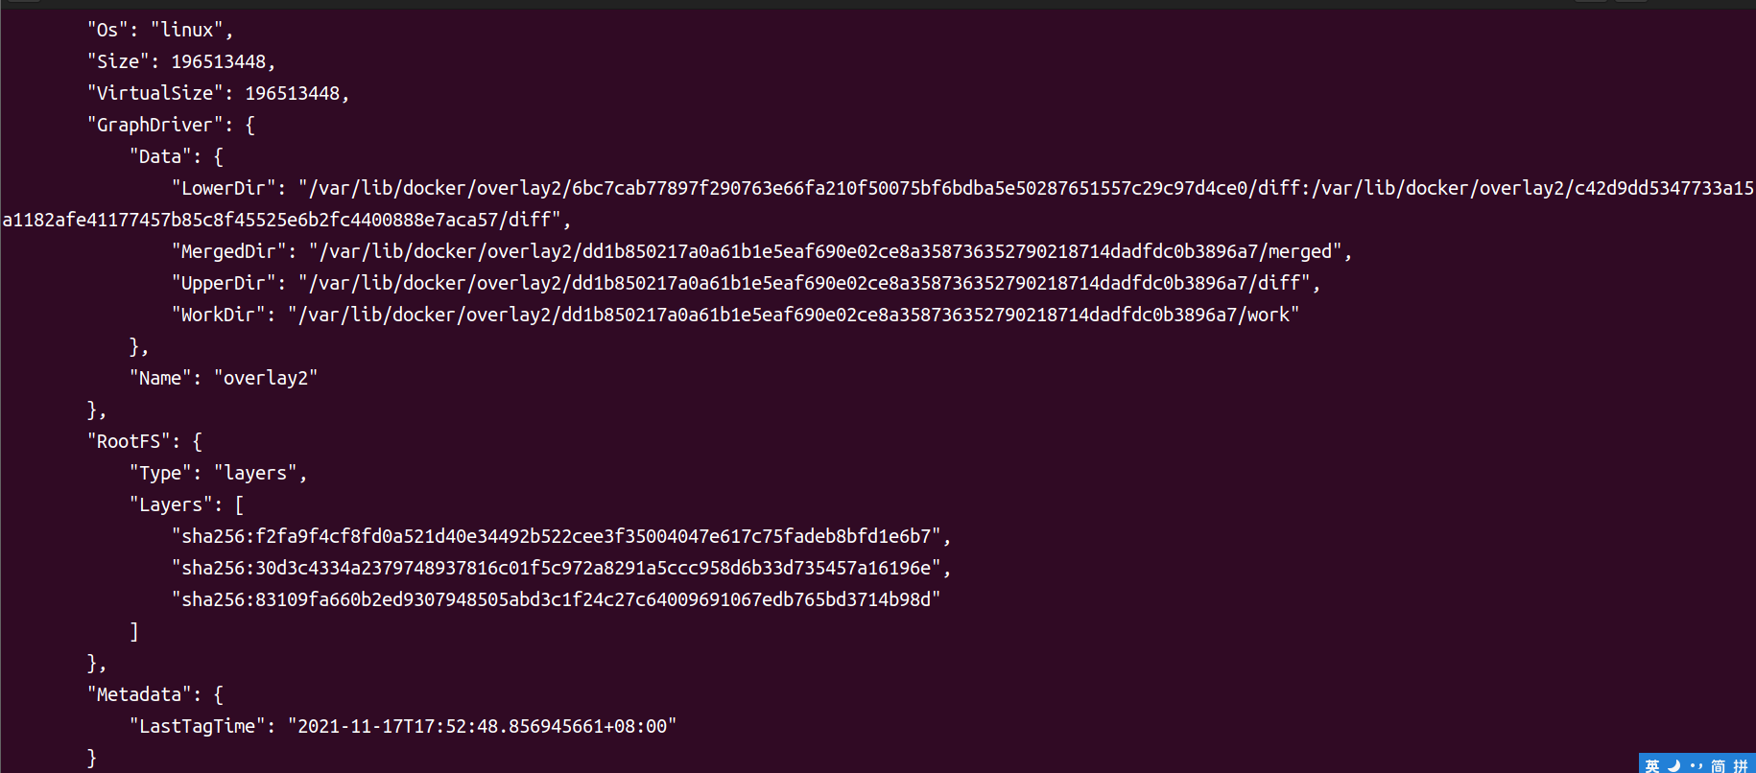The height and width of the screenshot is (773, 1756).
Task: Click the Size value 196513448
Action: (x=218, y=61)
